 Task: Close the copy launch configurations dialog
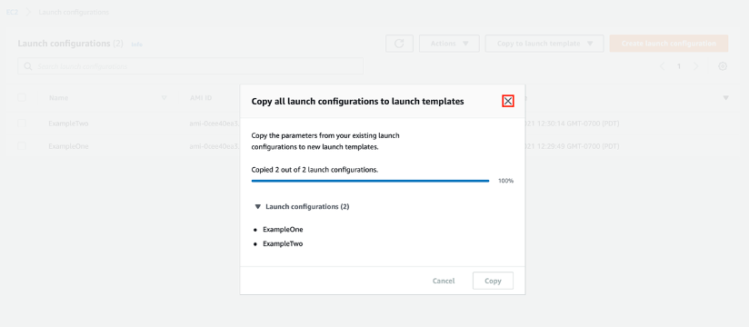point(508,101)
